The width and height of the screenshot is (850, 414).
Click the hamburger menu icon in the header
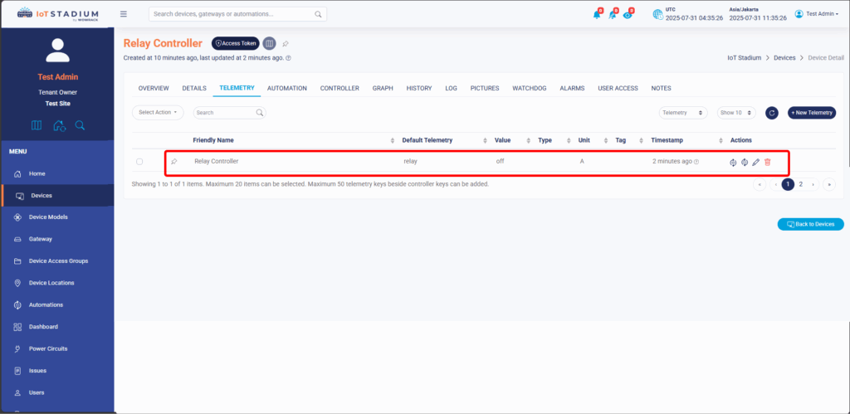coord(124,14)
